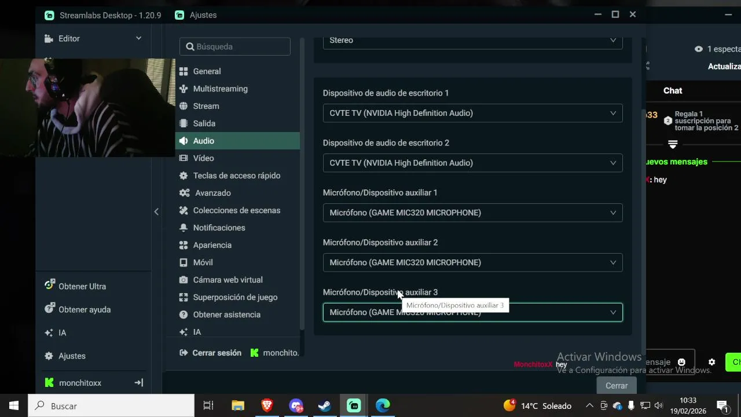The width and height of the screenshot is (741, 417).
Task: Open Colecciones de escenas settings
Action: pyautogui.click(x=237, y=210)
